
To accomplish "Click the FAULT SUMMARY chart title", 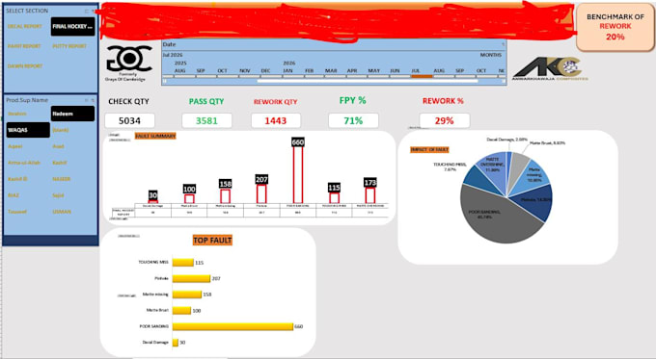I will point(155,136).
